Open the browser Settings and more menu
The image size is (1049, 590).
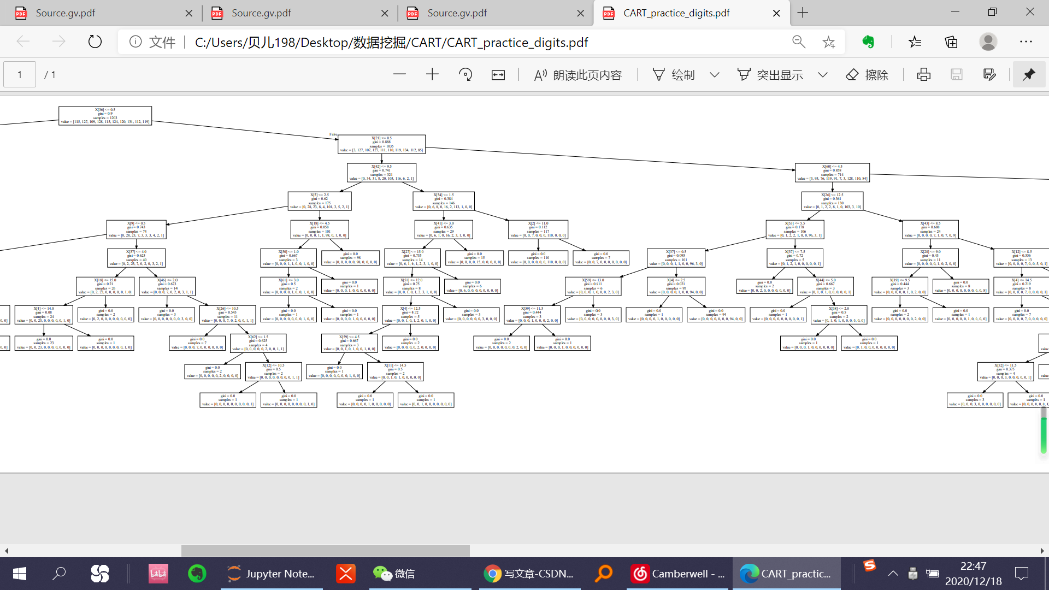click(1026, 42)
